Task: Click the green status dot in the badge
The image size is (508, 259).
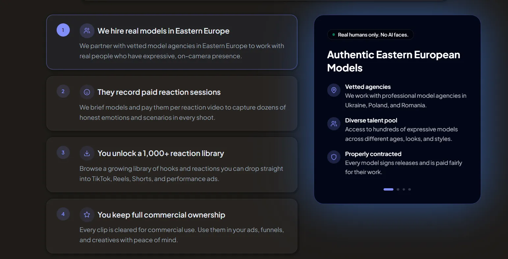Action: (334, 35)
